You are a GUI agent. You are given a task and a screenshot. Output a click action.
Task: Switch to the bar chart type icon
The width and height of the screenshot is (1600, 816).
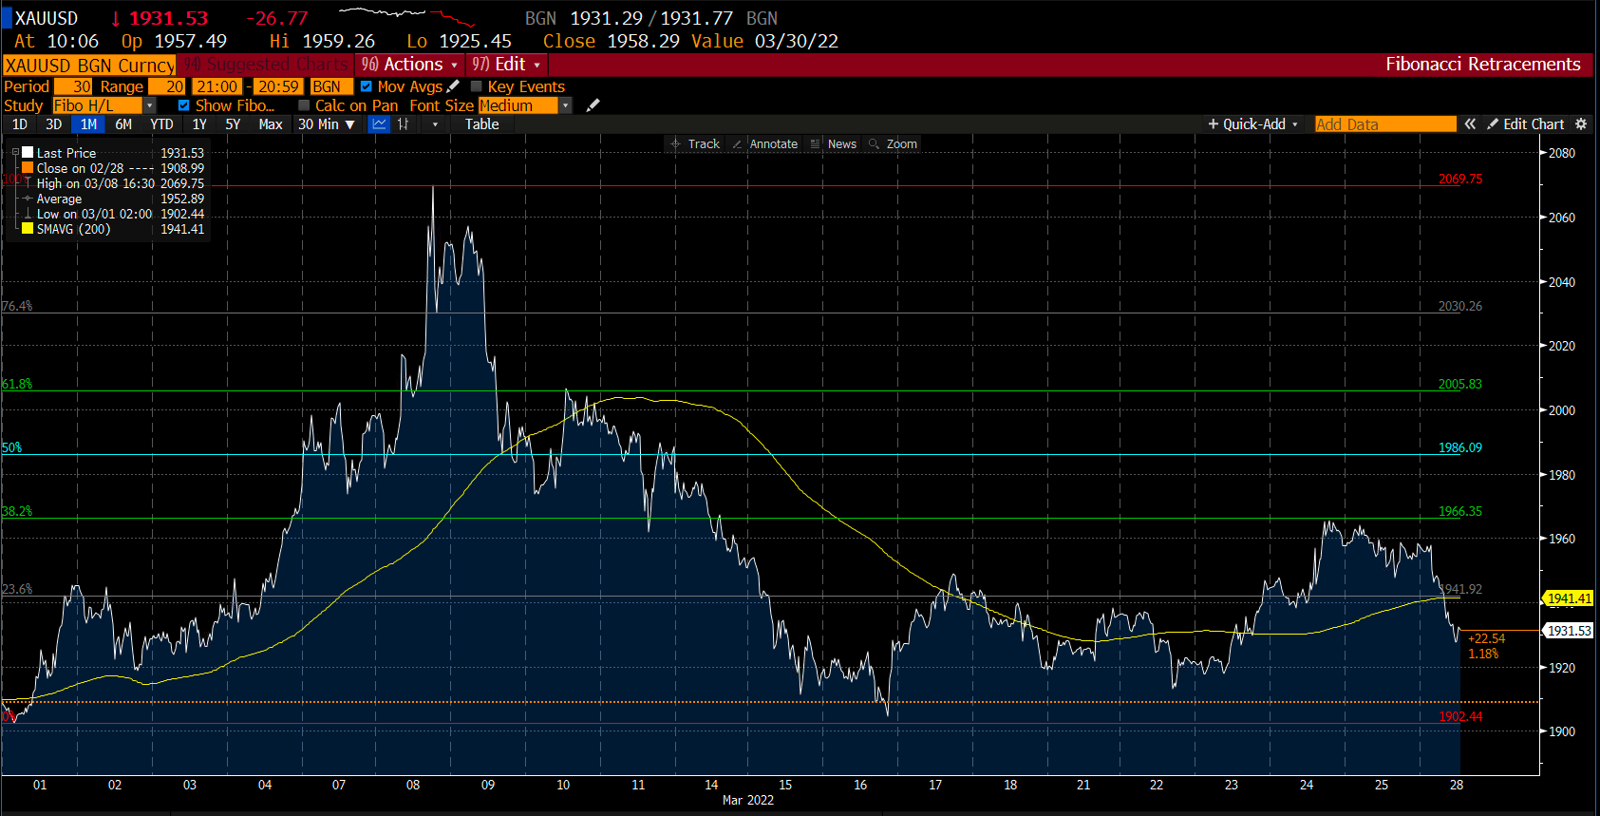pos(404,124)
